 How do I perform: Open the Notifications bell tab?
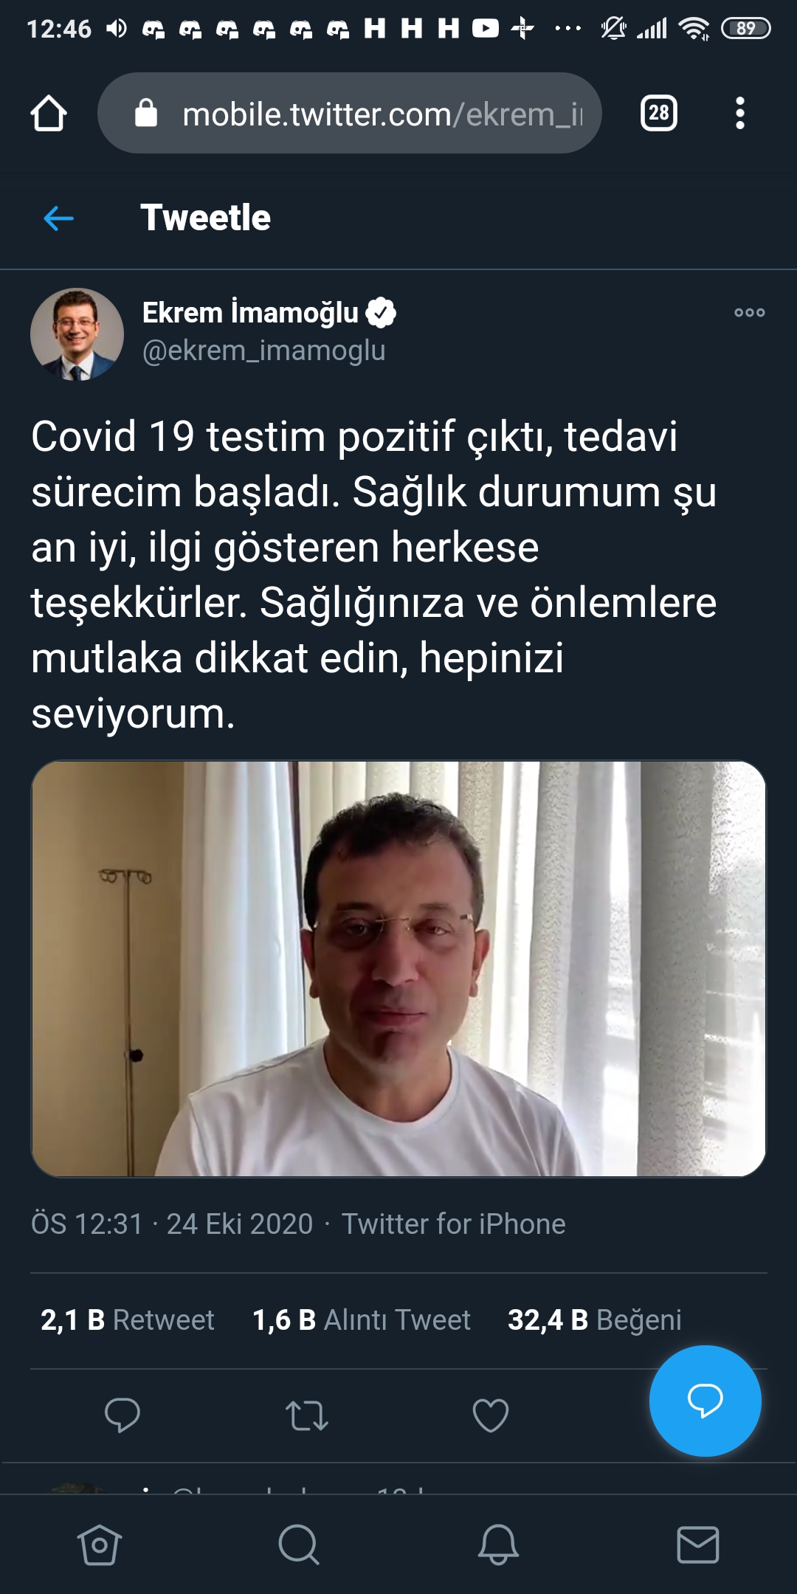[x=498, y=1545]
